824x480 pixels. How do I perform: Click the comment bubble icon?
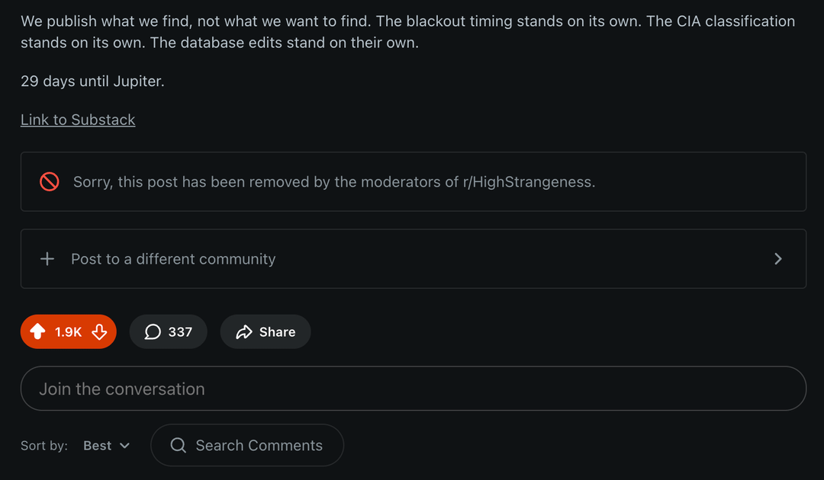tap(153, 332)
